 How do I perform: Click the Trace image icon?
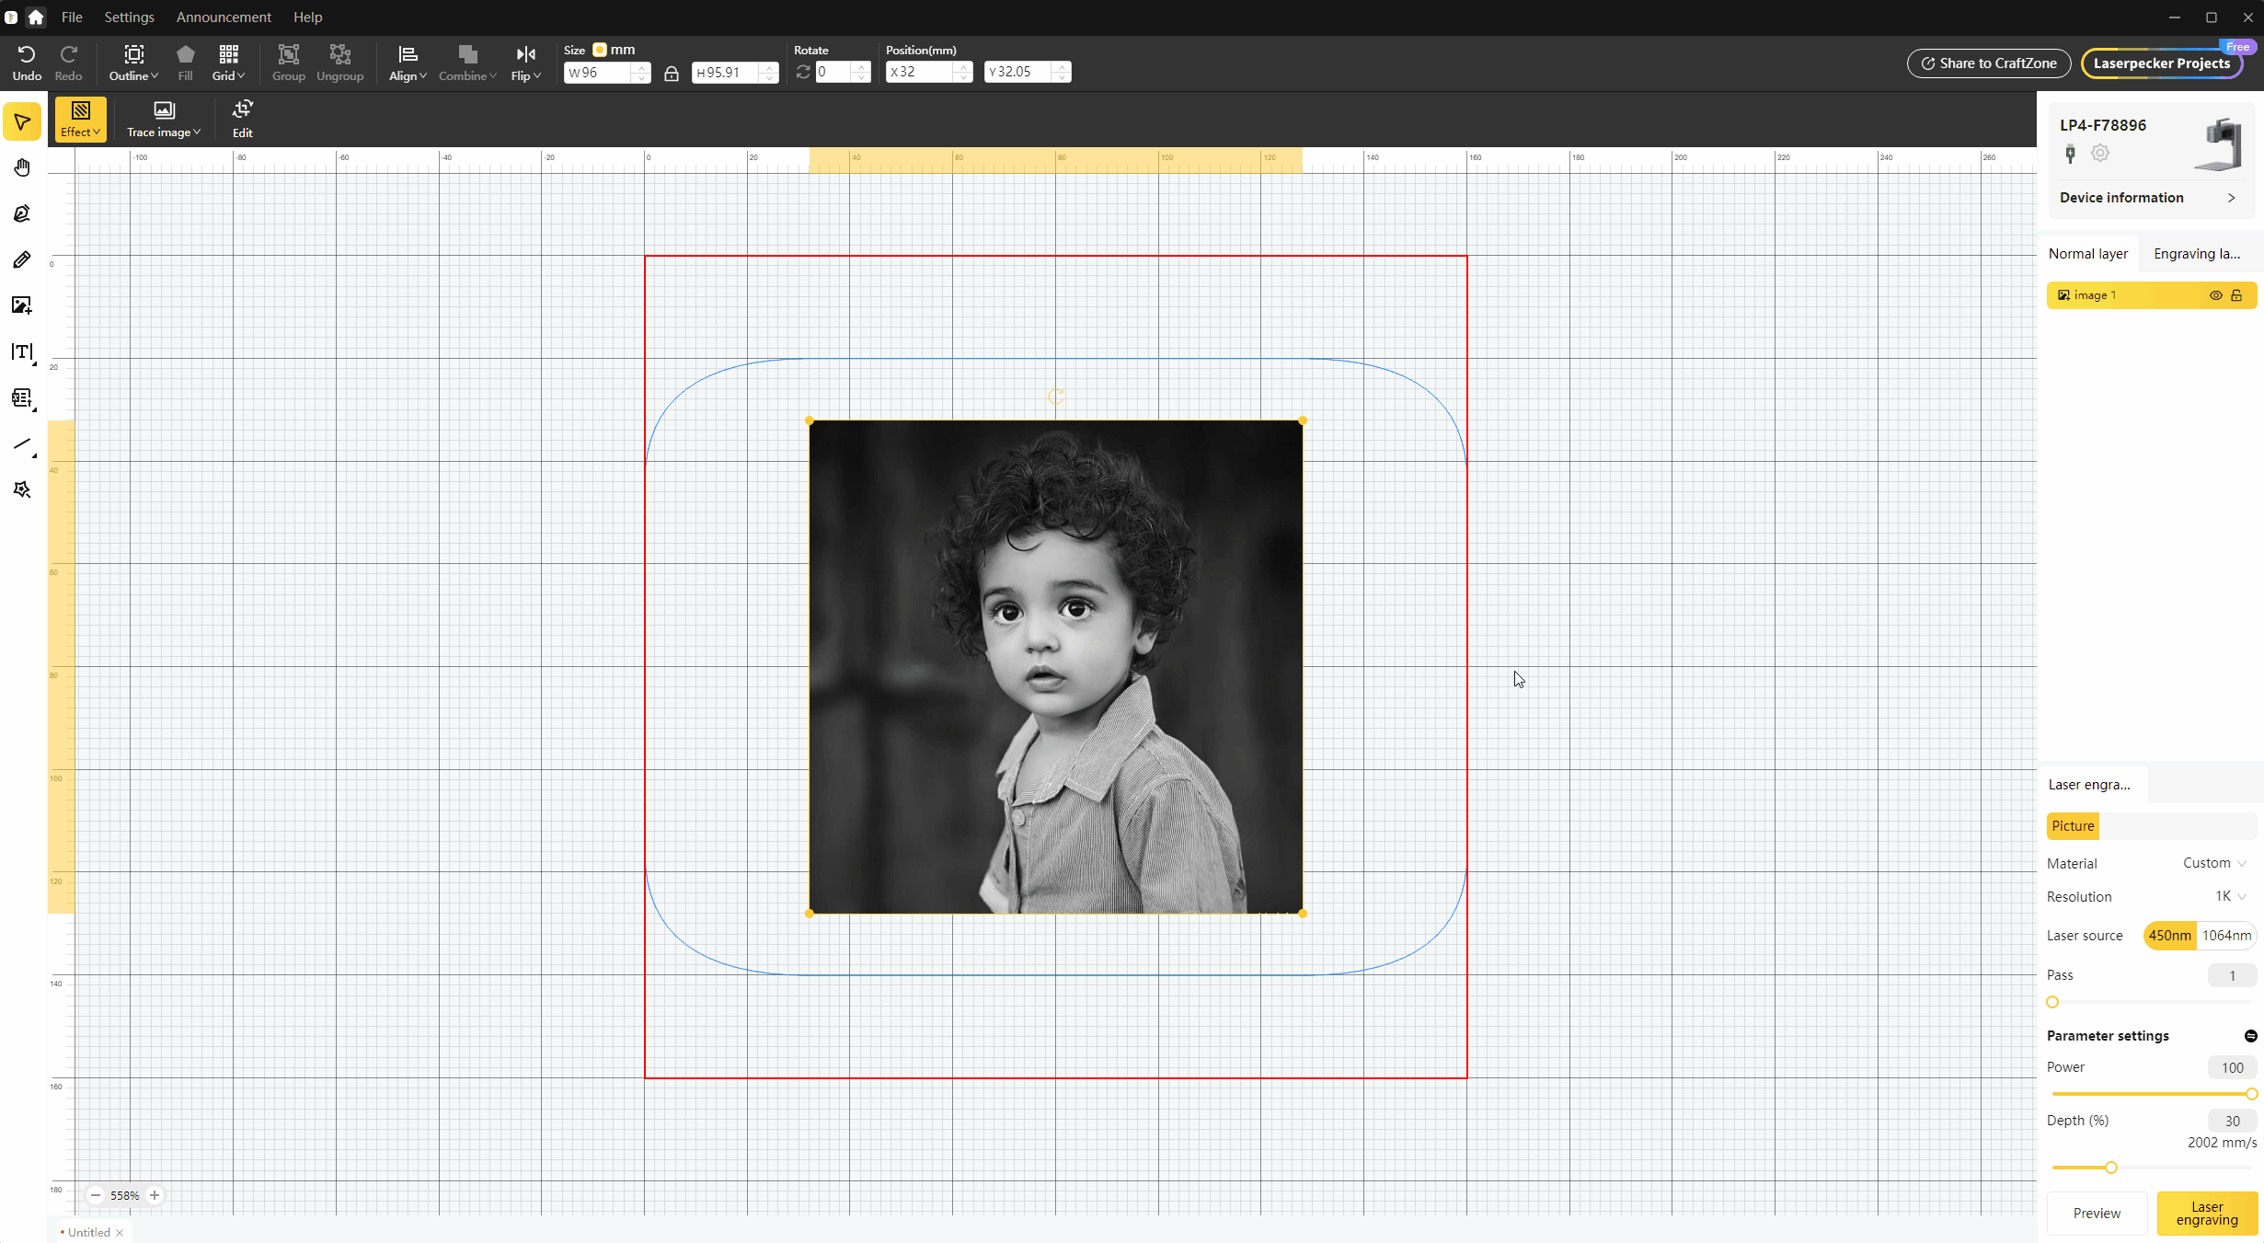164,110
